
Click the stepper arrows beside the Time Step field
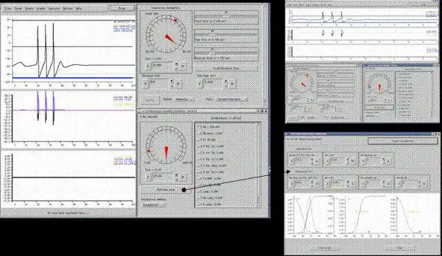[226, 83]
